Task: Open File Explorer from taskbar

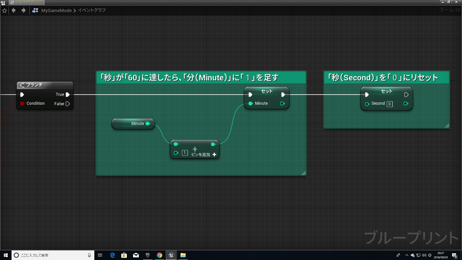Action: coord(183,255)
